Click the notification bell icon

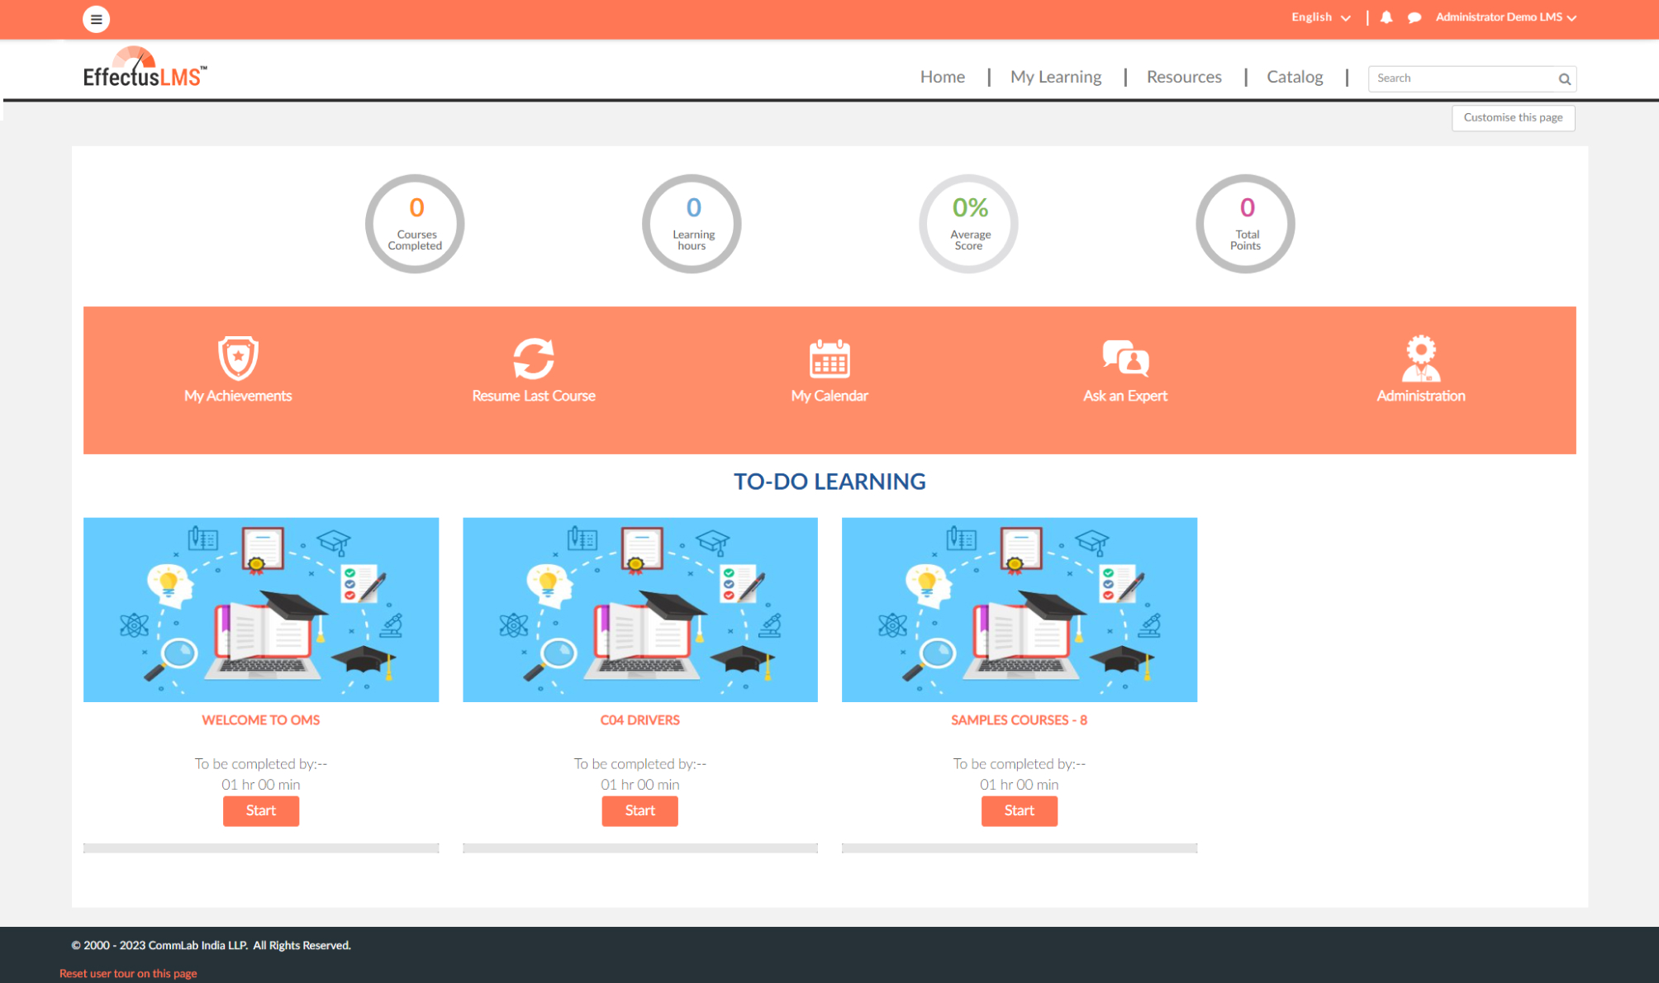coord(1386,17)
